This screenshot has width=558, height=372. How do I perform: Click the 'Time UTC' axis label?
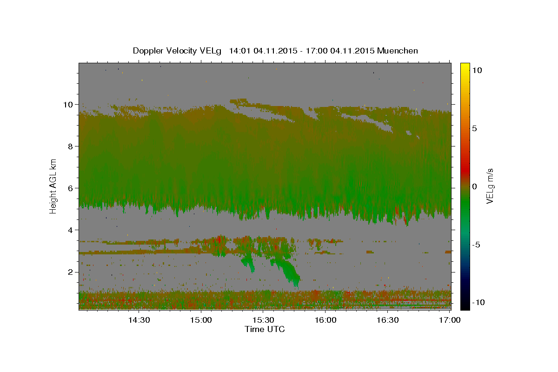pyautogui.click(x=265, y=329)
